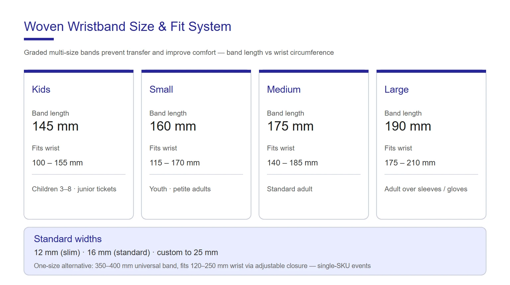The height and width of the screenshot is (285, 510).
Task: Select the 190 mm band length value
Action: [408, 126]
